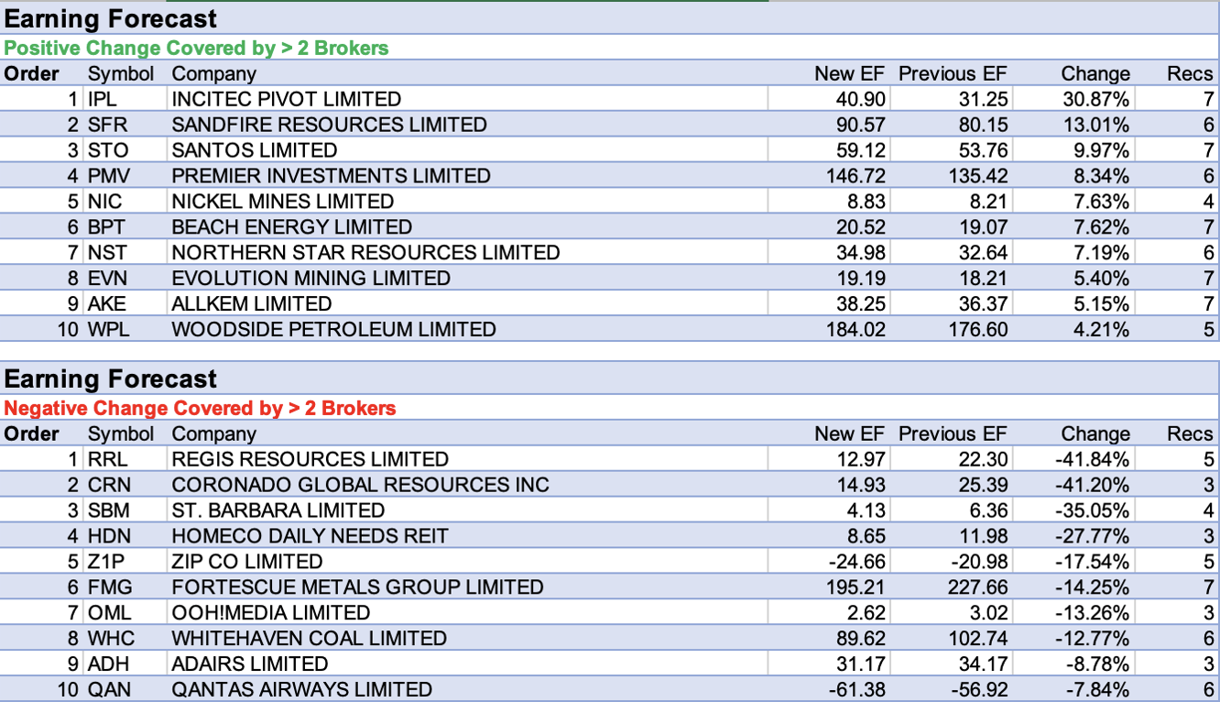Screen dimensions: 1220x702
Task: Click the 'Recs' header in the negative table
Action: 1189,433
